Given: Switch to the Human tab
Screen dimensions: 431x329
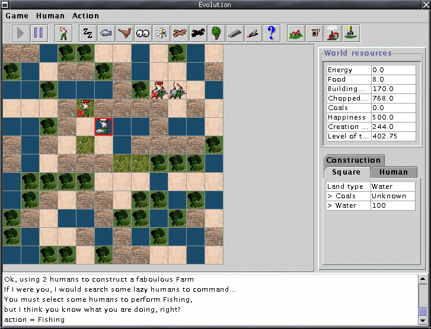Looking at the screenshot, I should (394, 172).
